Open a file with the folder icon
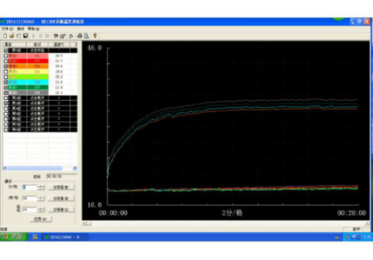 coord(12,36)
